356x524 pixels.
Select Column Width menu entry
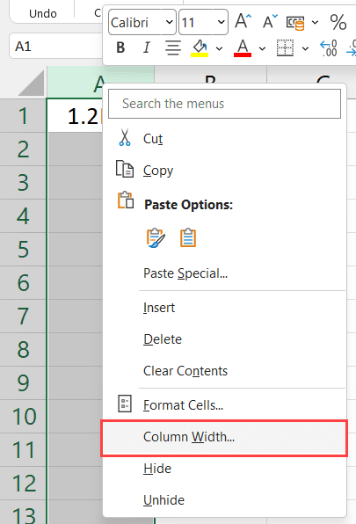coord(224,437)
